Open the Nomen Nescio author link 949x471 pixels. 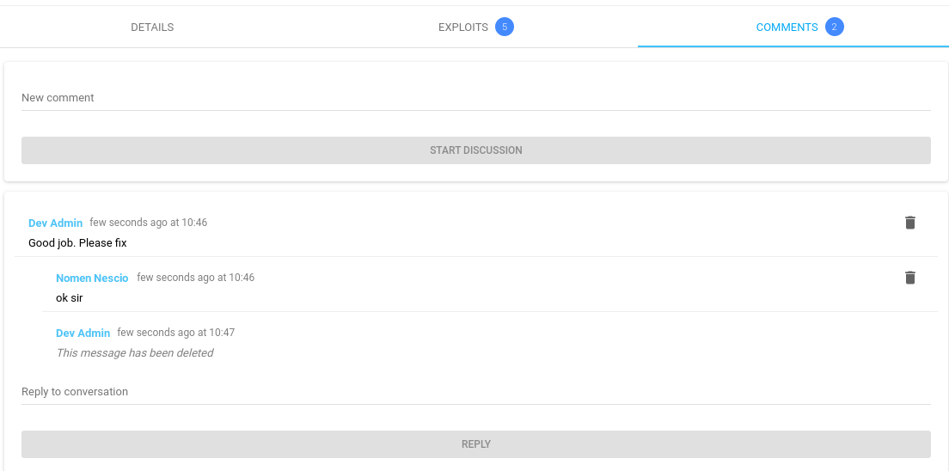coord(92,278)
